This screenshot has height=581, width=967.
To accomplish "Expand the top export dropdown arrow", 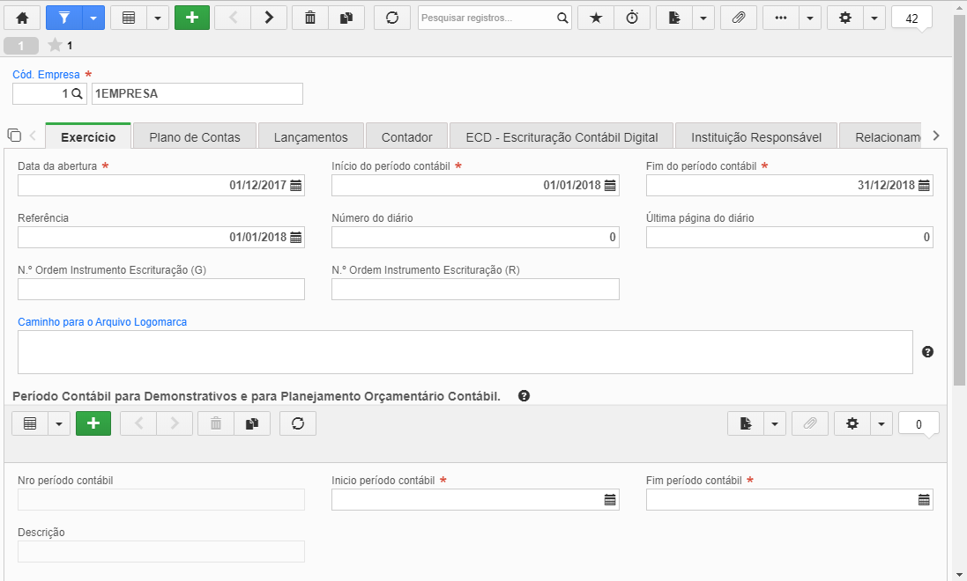I will click(x=703, y=18).
